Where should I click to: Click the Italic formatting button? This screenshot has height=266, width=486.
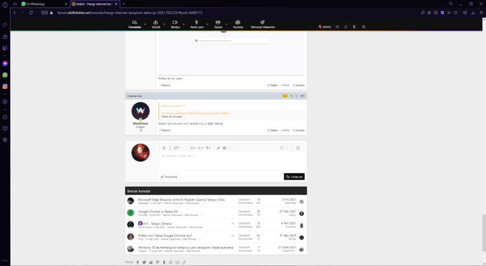(170, 148)
